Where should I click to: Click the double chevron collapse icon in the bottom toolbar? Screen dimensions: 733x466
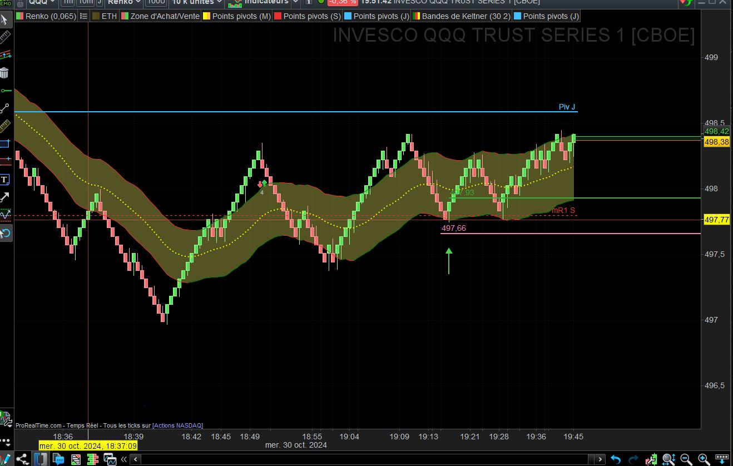[x=125, y=459]
